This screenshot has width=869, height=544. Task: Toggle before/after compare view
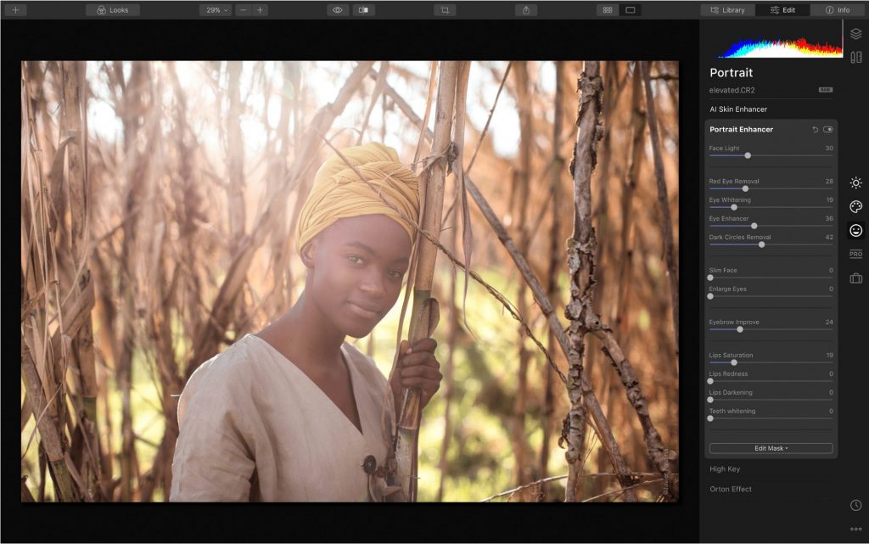363,10
